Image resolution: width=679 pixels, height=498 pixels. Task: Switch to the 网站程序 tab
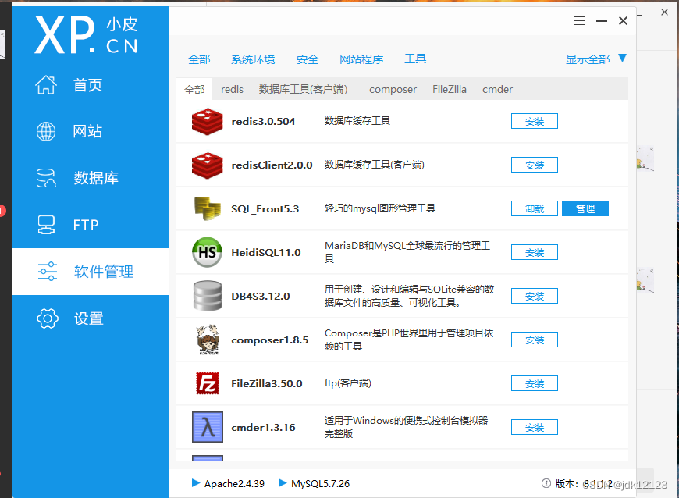point(361,59)
